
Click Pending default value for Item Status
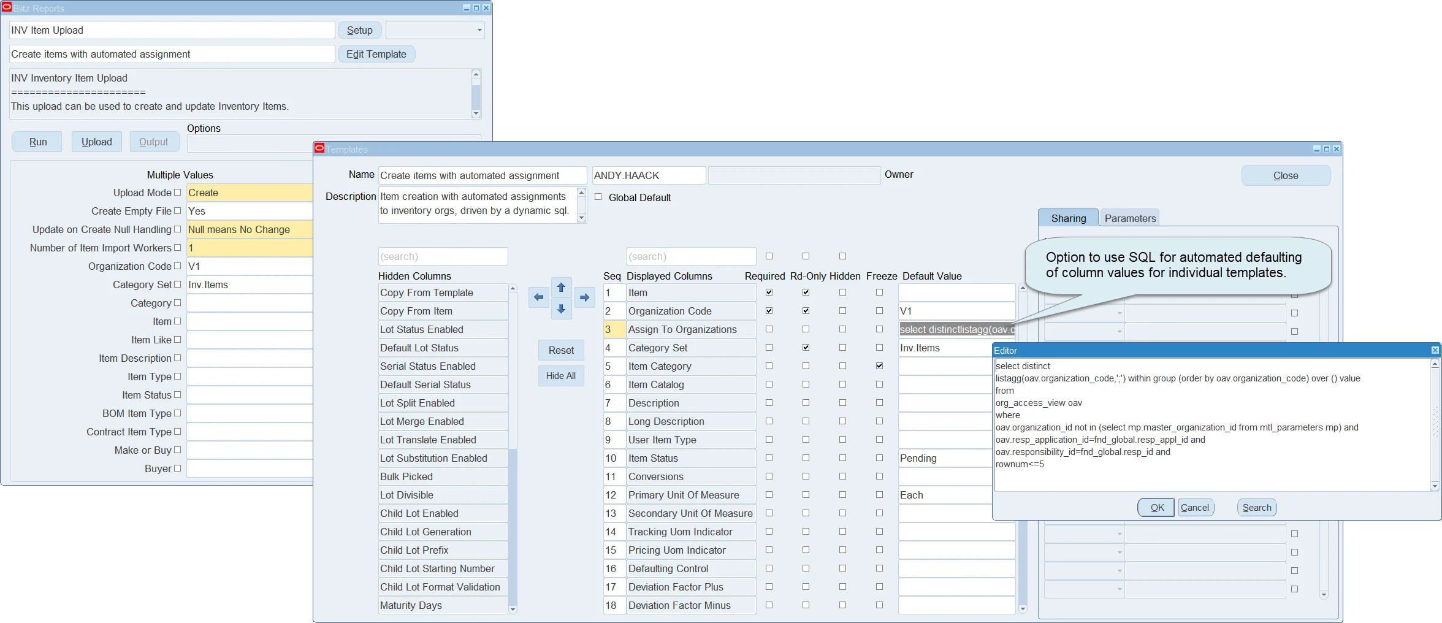(945, 458)
